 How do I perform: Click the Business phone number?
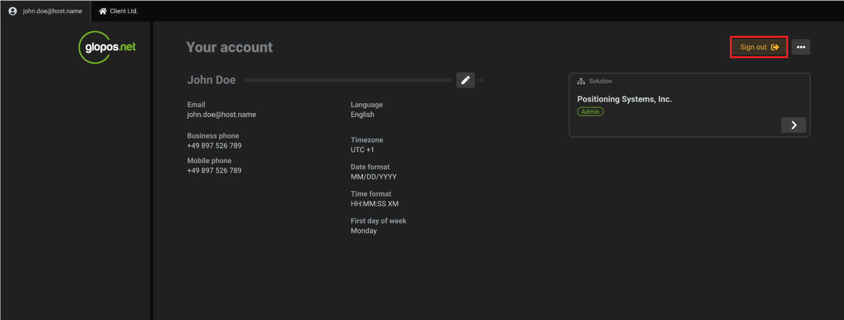pyautogui.click(x=214, y=146)
